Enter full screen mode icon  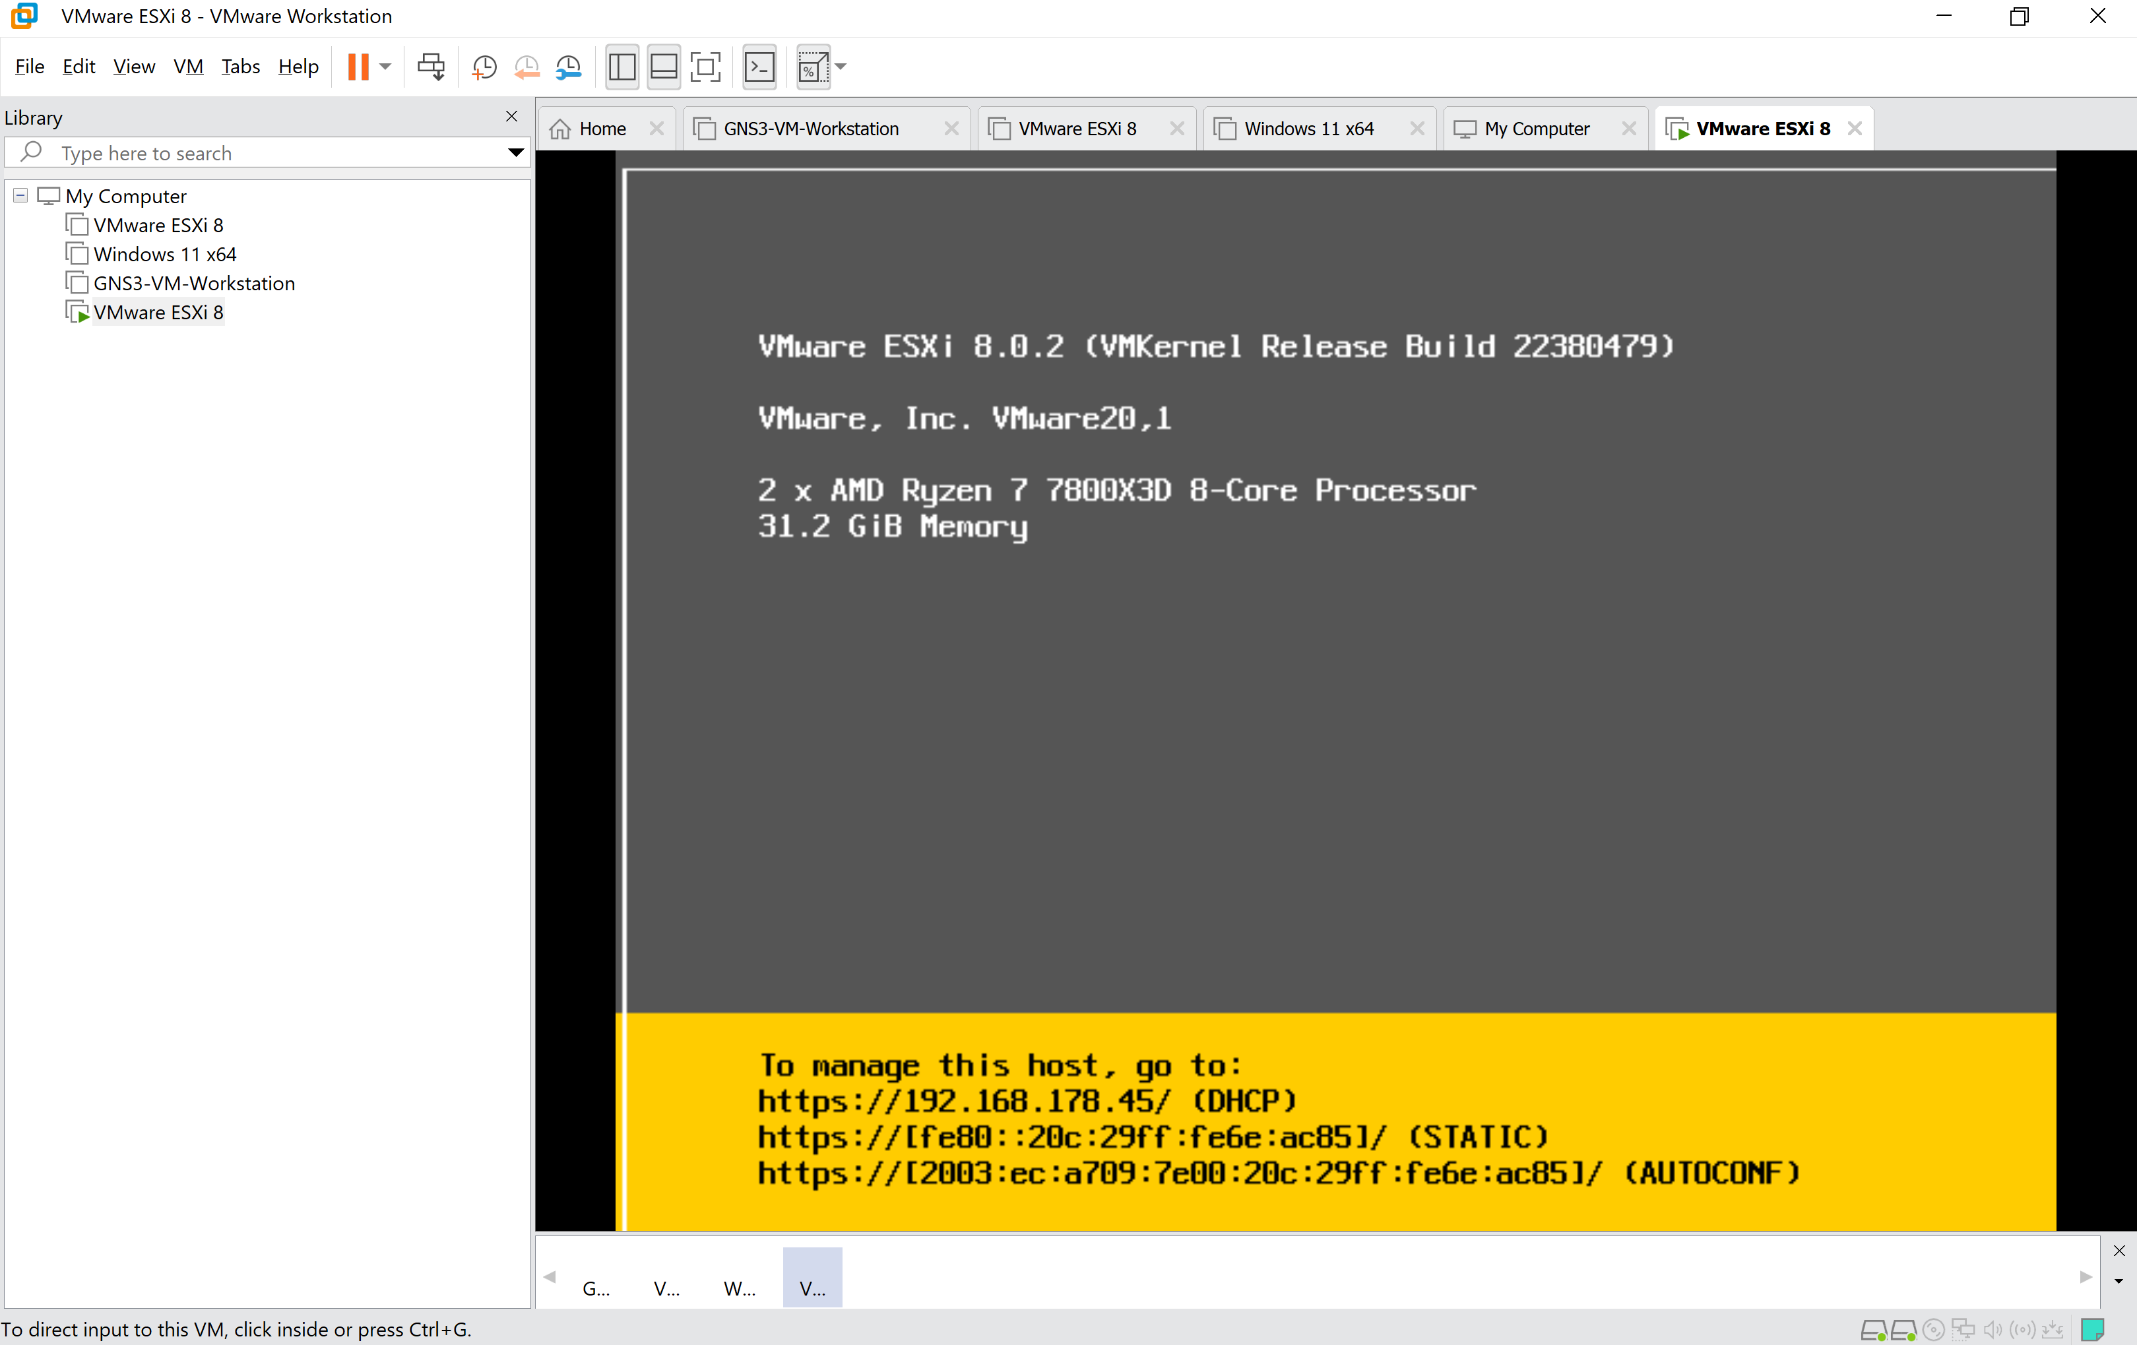pyautogui.click(x=705, y=67)
